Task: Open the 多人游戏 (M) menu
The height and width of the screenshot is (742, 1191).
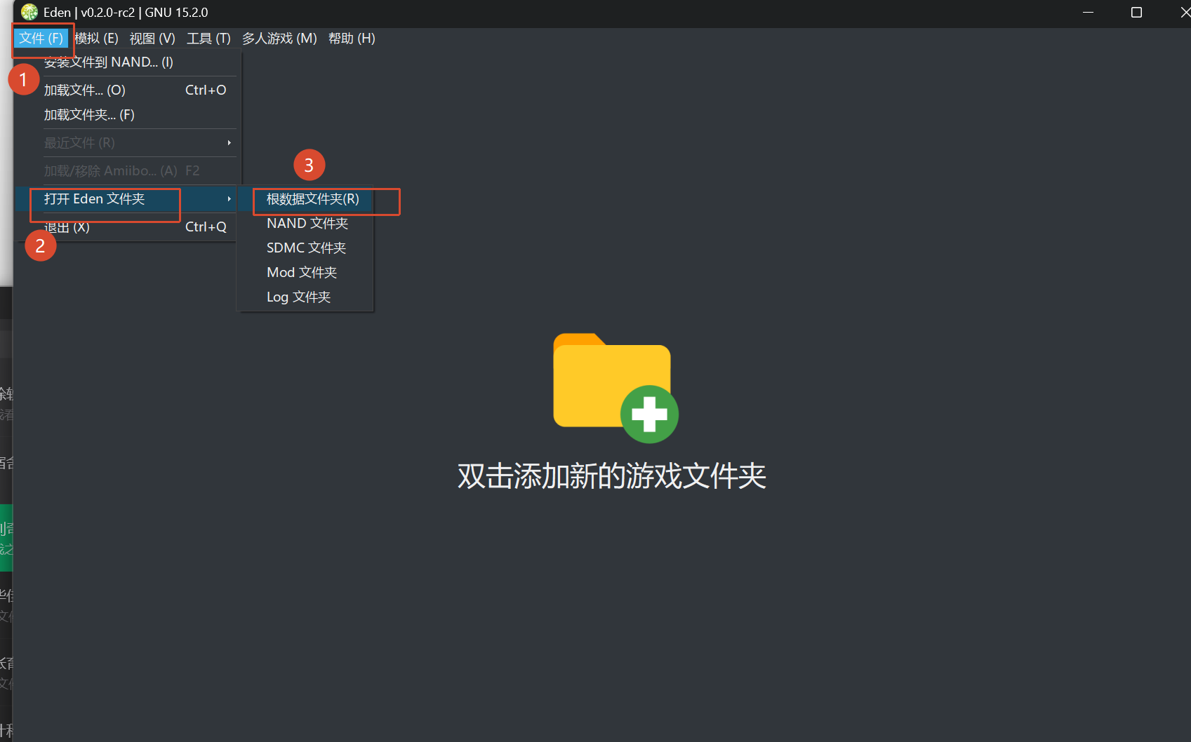Action: point(279,39)
